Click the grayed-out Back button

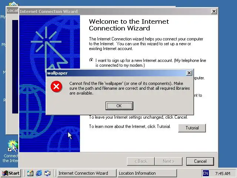(141, 161)
